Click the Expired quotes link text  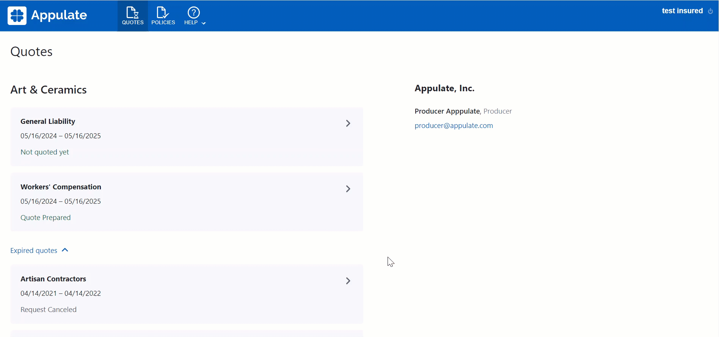coord(34,251)
